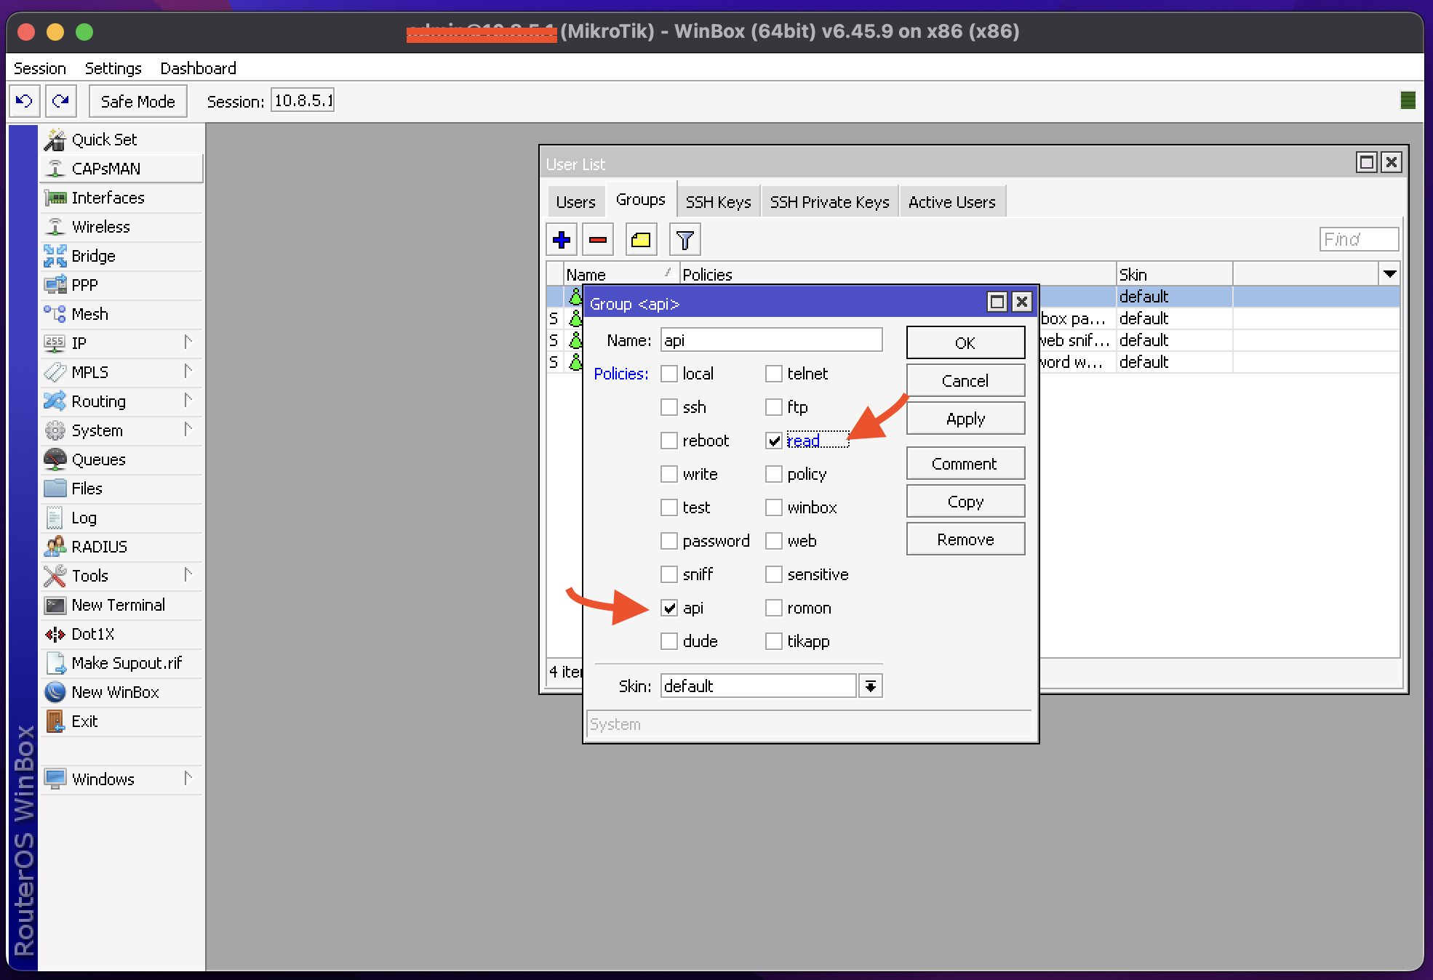Switch to the Active Users tab
The image size is (1433, 980).
click(x=949, y=201)
